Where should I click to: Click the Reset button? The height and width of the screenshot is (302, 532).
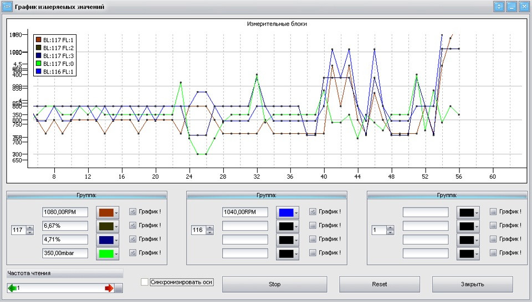tap(379, 284)
